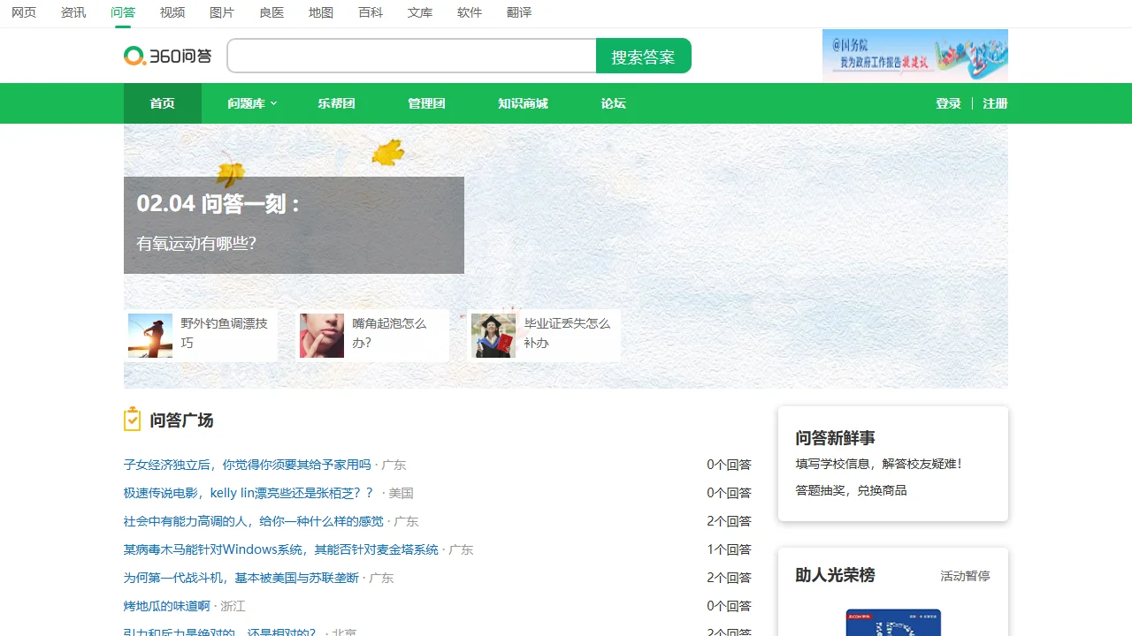Open the 论坛 navigation item
The width and height of the screenshot is (1132, 636).
pyautogui.click(x=613, y=103)
